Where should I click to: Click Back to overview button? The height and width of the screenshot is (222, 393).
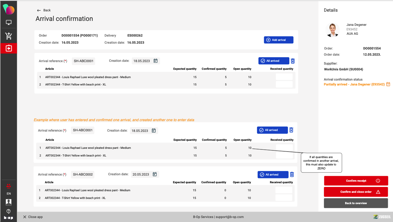356,203
